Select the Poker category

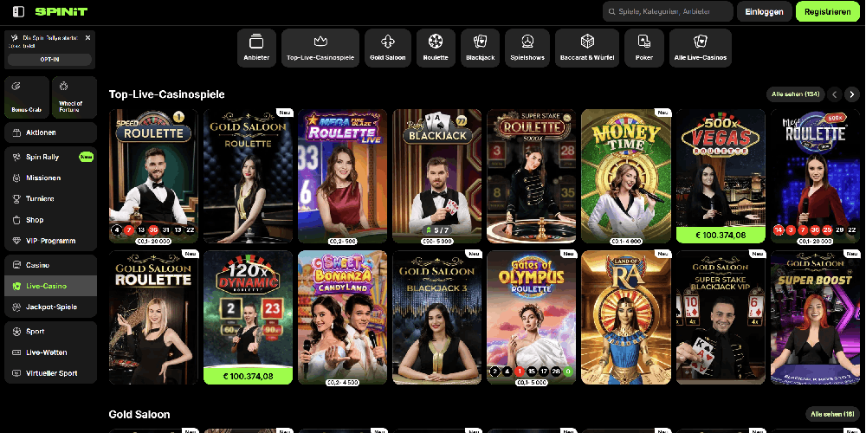click(x=644, y=48)
